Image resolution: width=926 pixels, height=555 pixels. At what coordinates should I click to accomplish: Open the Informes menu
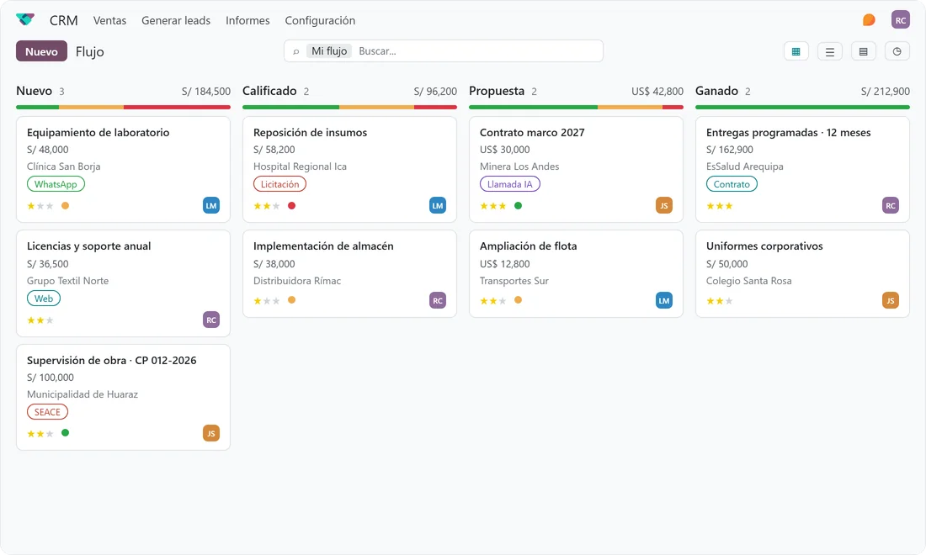click(247, 20)
